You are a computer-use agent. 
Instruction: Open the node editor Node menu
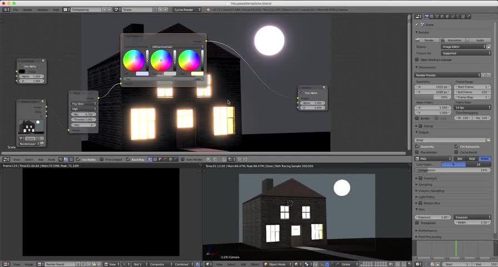point(52,159)
